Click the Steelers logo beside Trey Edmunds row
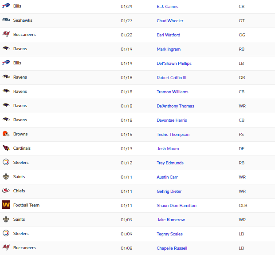The image size is (275, 255). coord(6,162)
